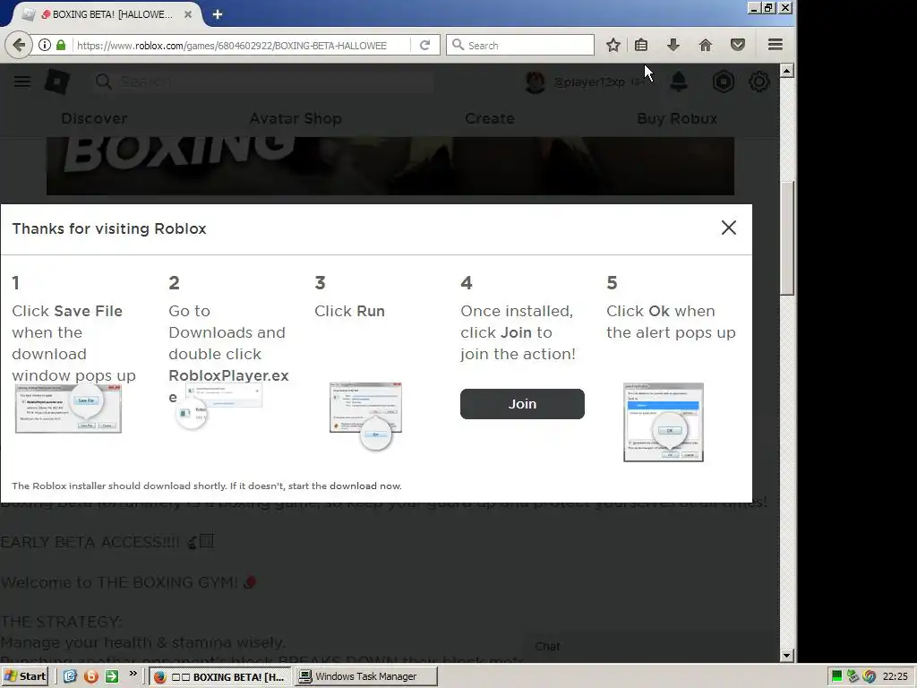Select the BOXING BETA browser tab
Viewport: 917px width, 688px height.
click(x=108, y=14)
